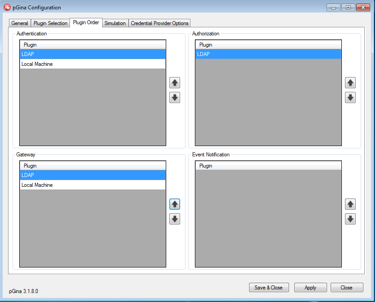
Task: Open the General tab
Action: pyautogui.click(x=20, y=23)
